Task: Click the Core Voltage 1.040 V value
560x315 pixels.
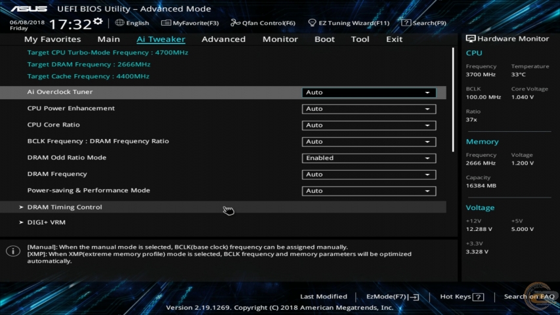Action: 523,97
